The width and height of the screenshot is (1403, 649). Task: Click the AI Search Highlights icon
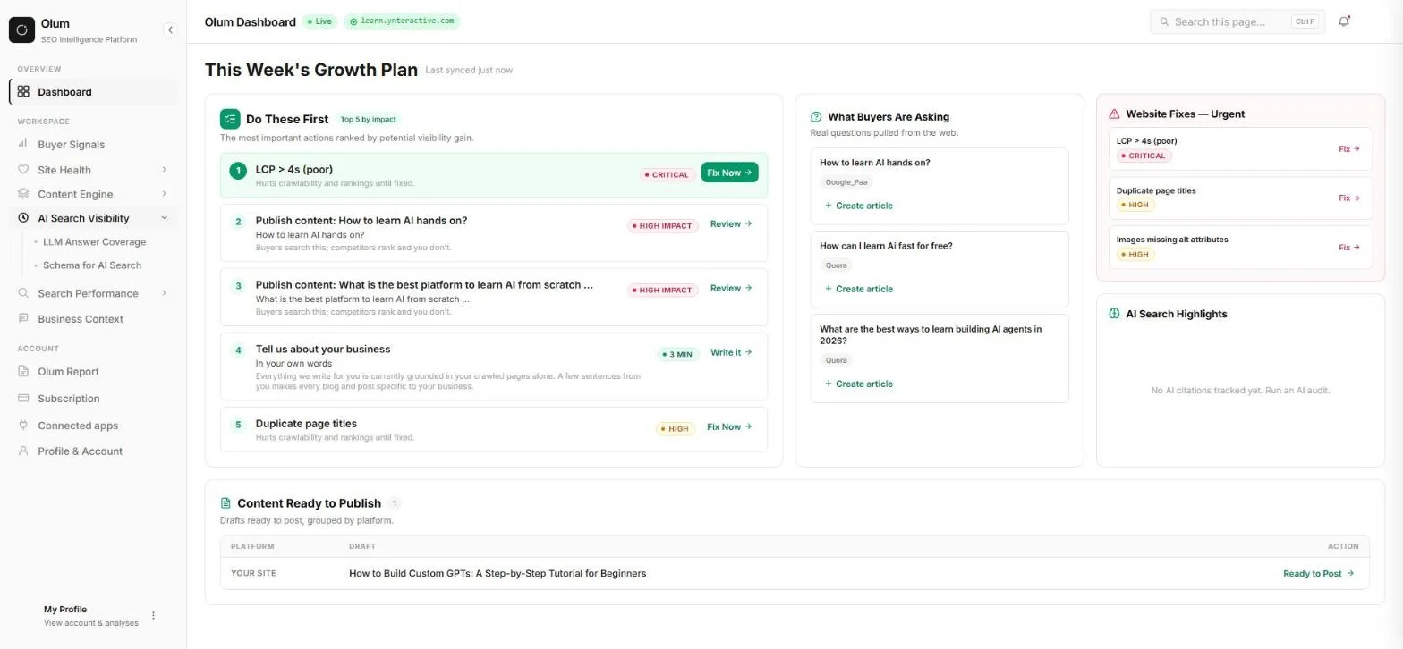[x=1114, y=314]
